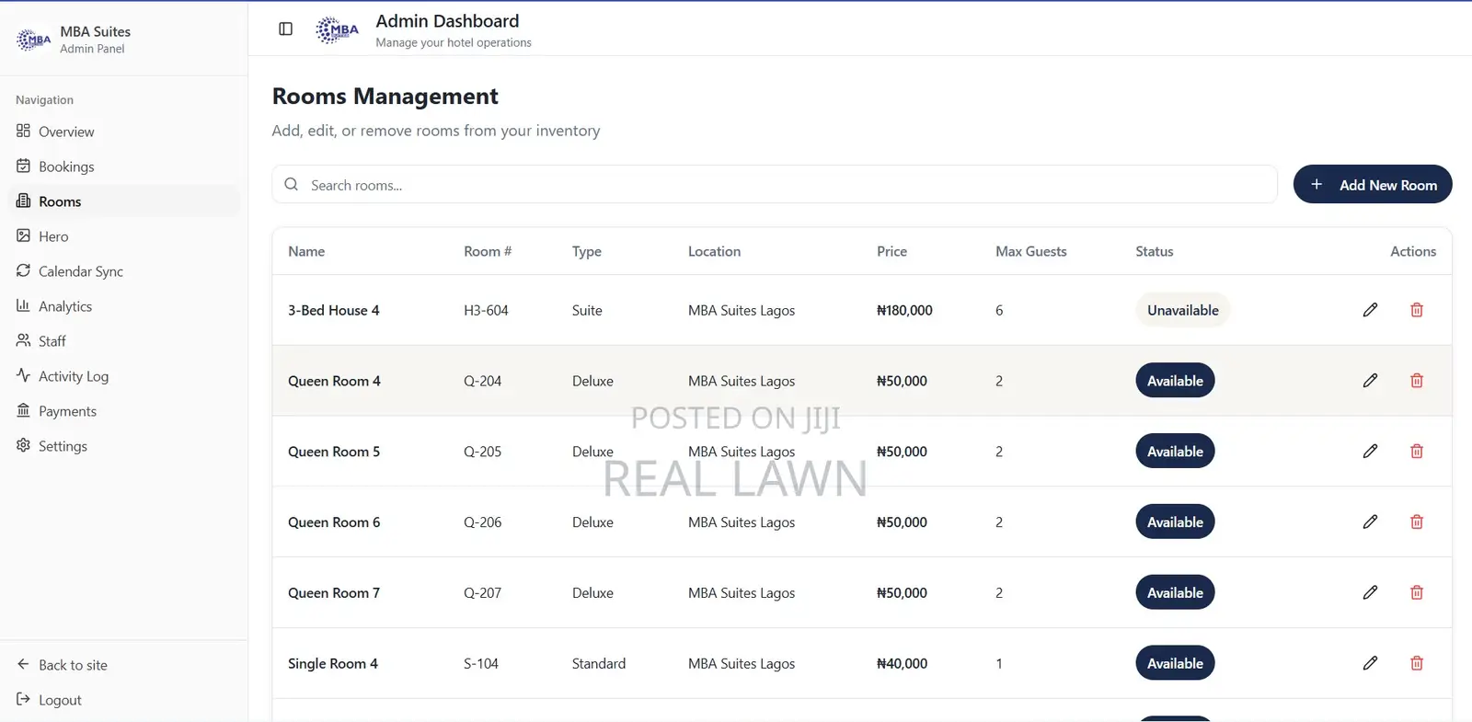Open Payments in the navigation
The width and height of the screenshot is (1472, 722).
[x=123, y=411]
